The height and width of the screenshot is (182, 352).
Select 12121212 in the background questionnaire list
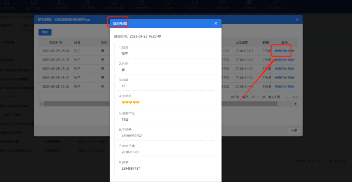pos(7,97)
